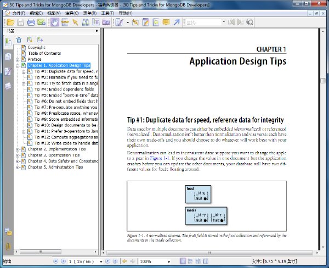The image size is (329, 268).
Task: Select the Hand tool
Action: (54, 22)
